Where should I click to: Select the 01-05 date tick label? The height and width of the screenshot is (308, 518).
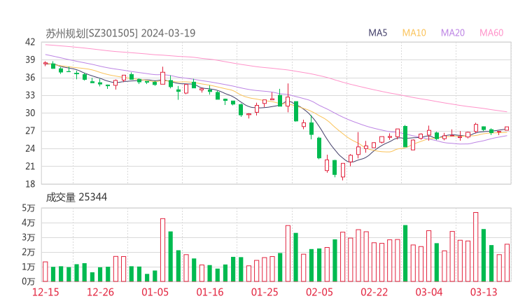(x=155, y=292)
